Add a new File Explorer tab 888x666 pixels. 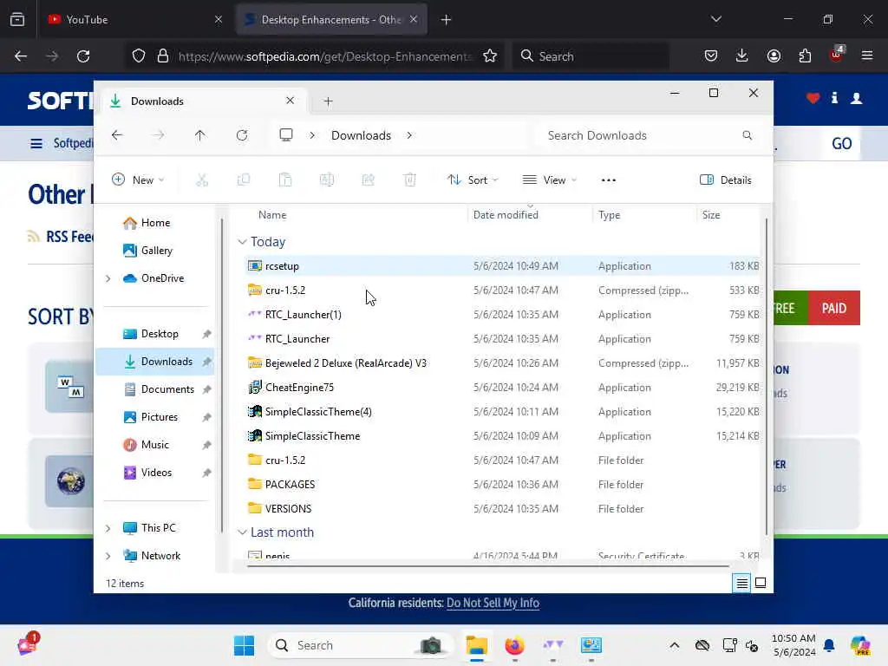328,101
